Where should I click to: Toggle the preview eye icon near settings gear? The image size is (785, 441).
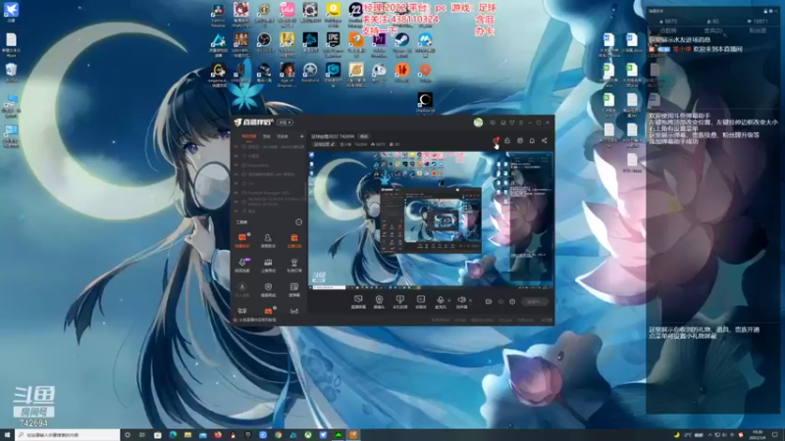coord(500,302)
